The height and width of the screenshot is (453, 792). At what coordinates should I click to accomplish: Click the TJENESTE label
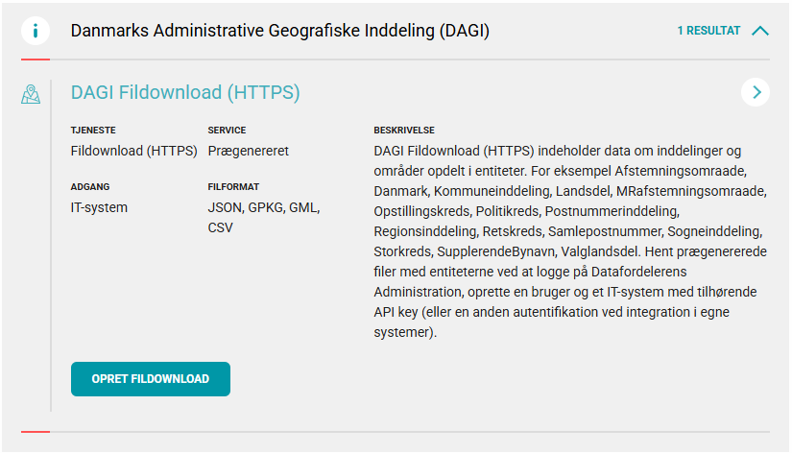tap(93, 131)
